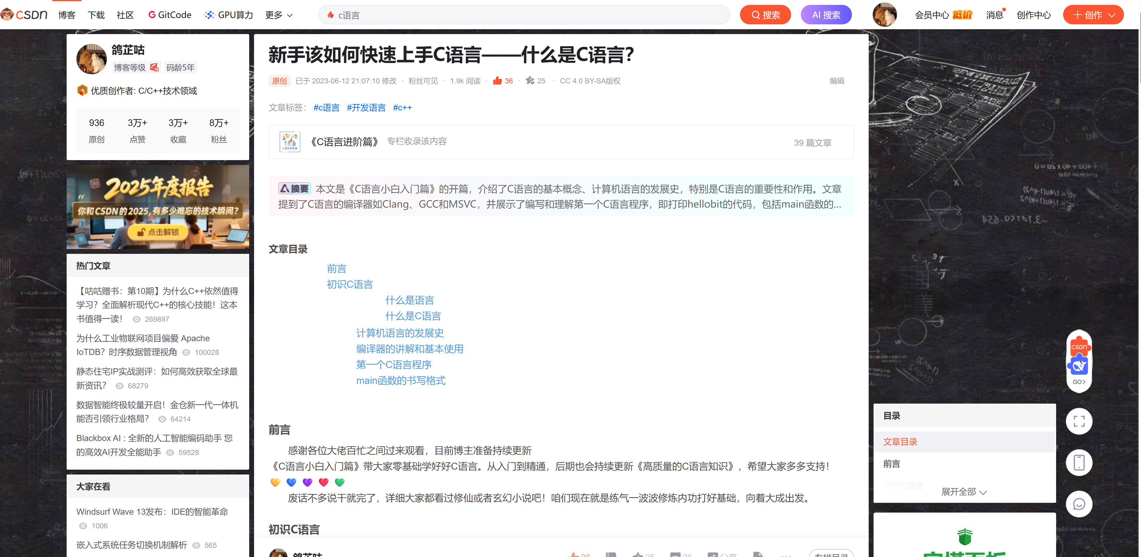Click the CSDN sign-in GO widget
Image resolution: width=1141 pixels, height=557 pixels.
[1079, 361]
